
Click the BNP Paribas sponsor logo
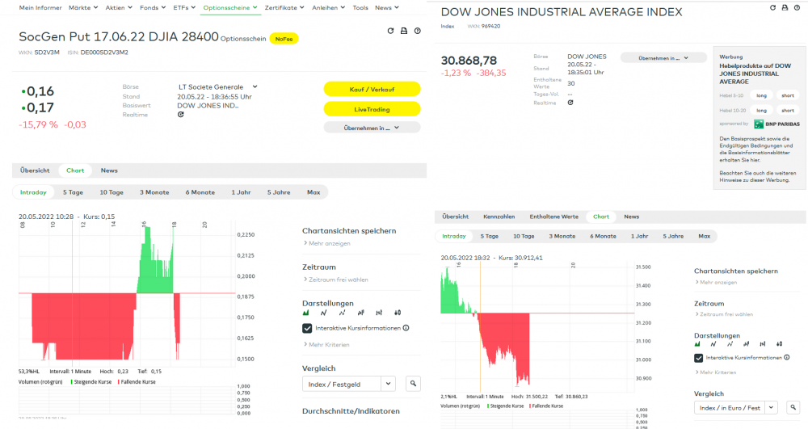[776, 124]
